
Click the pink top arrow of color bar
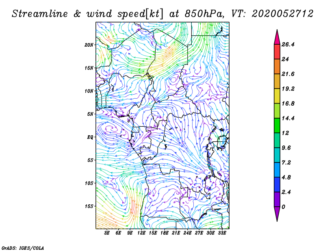pos(277,38)
